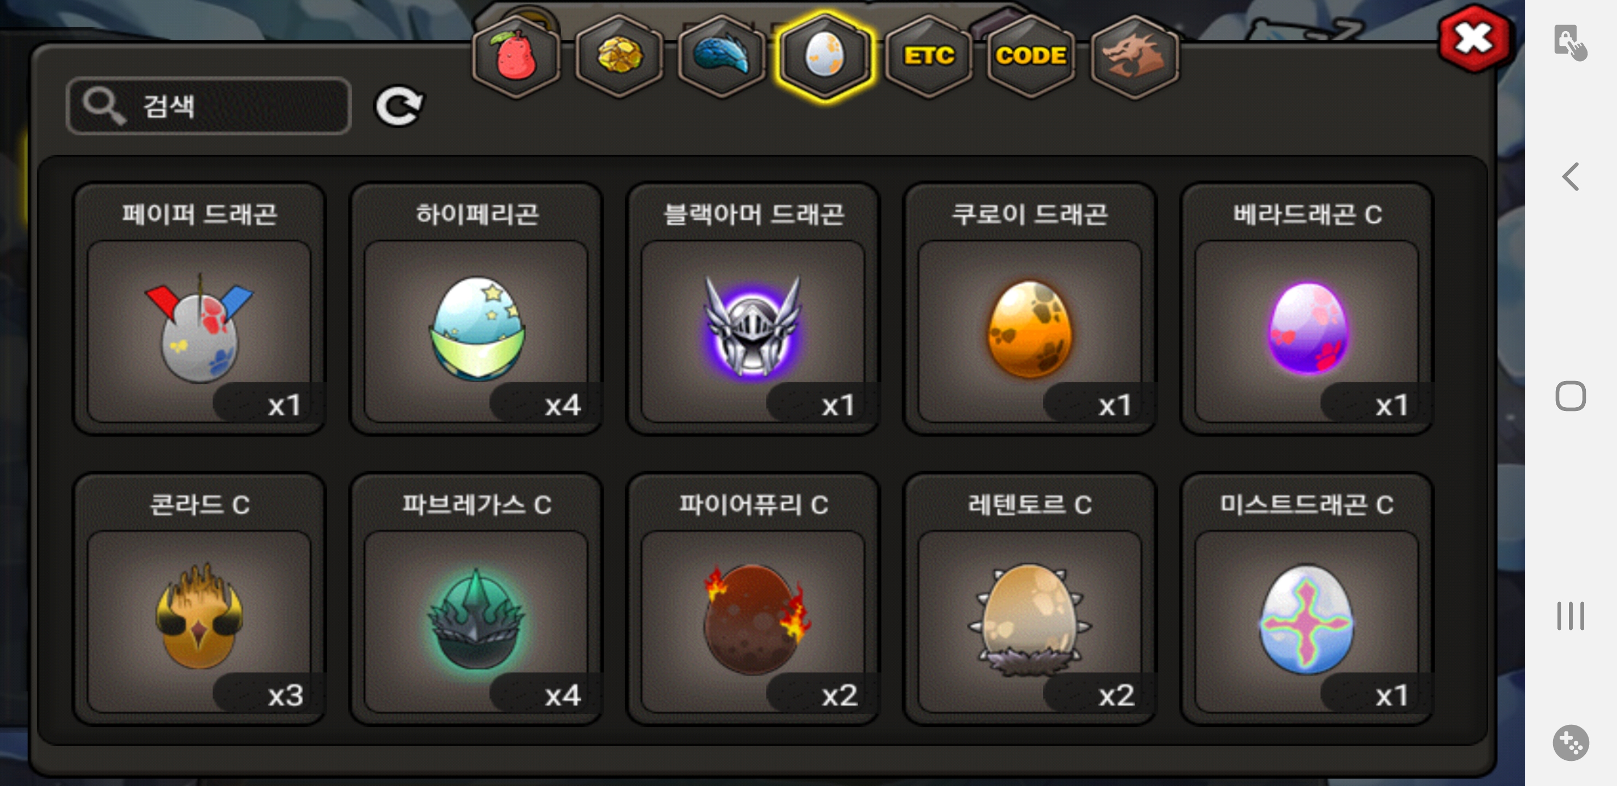This screenshot has height=786, width=1617.
Task: Switch to the gold nugget tab
Action: [x=619, y=56]
